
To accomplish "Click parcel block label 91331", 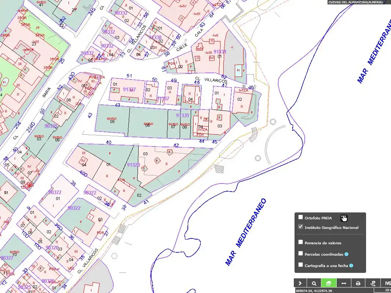I will (x=220, y=52).
